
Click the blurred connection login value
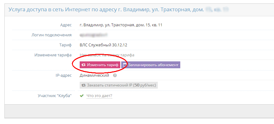click(x=93, y=35)
